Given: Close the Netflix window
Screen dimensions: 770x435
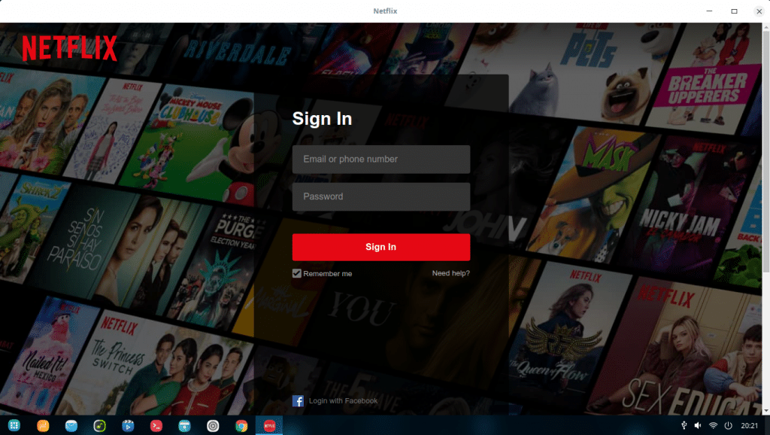Looking at the screenshot, I should (x=759, y=11).
